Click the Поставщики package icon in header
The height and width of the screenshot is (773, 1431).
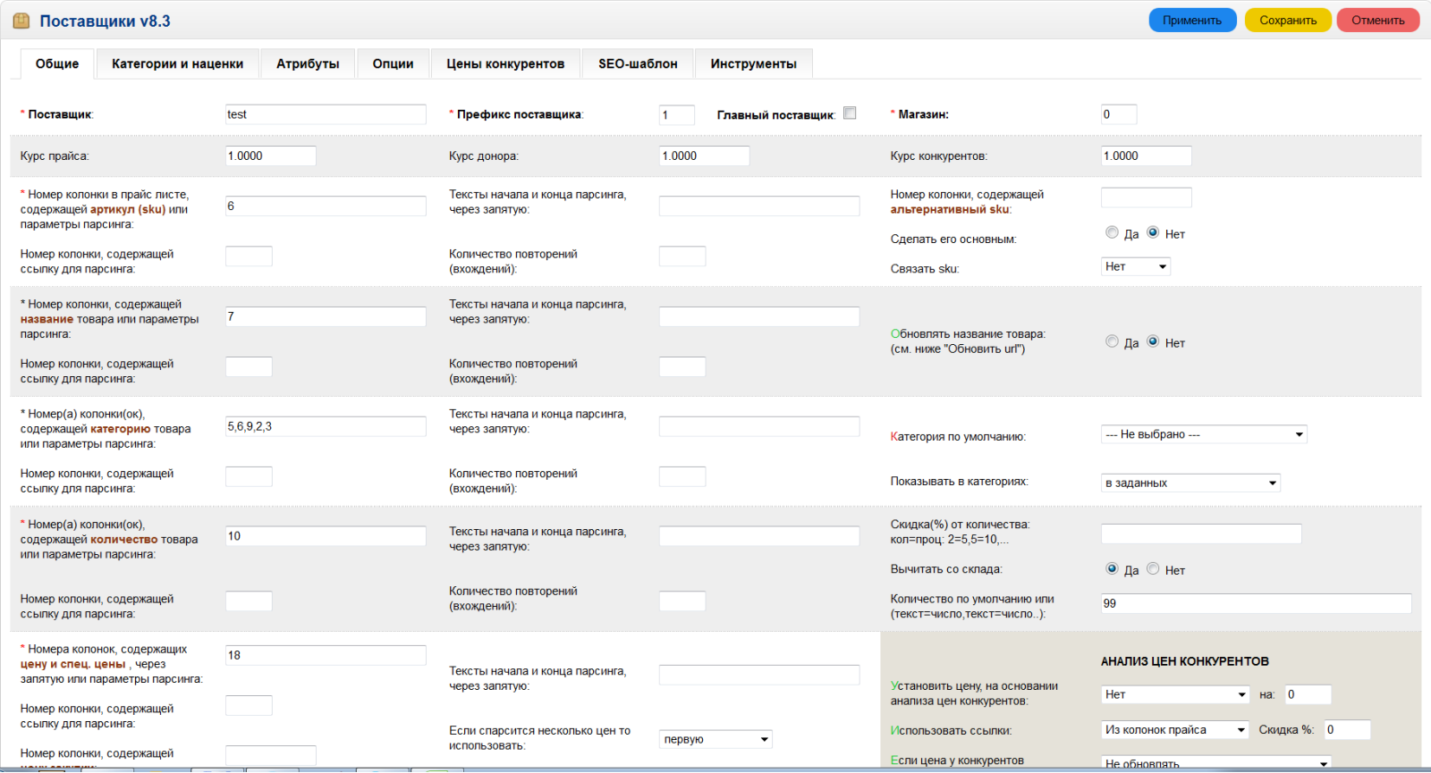(x=21, y=21)
